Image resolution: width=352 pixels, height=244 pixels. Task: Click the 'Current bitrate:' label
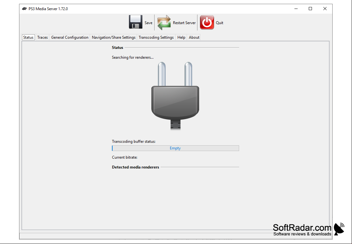(x=125, y=157)
